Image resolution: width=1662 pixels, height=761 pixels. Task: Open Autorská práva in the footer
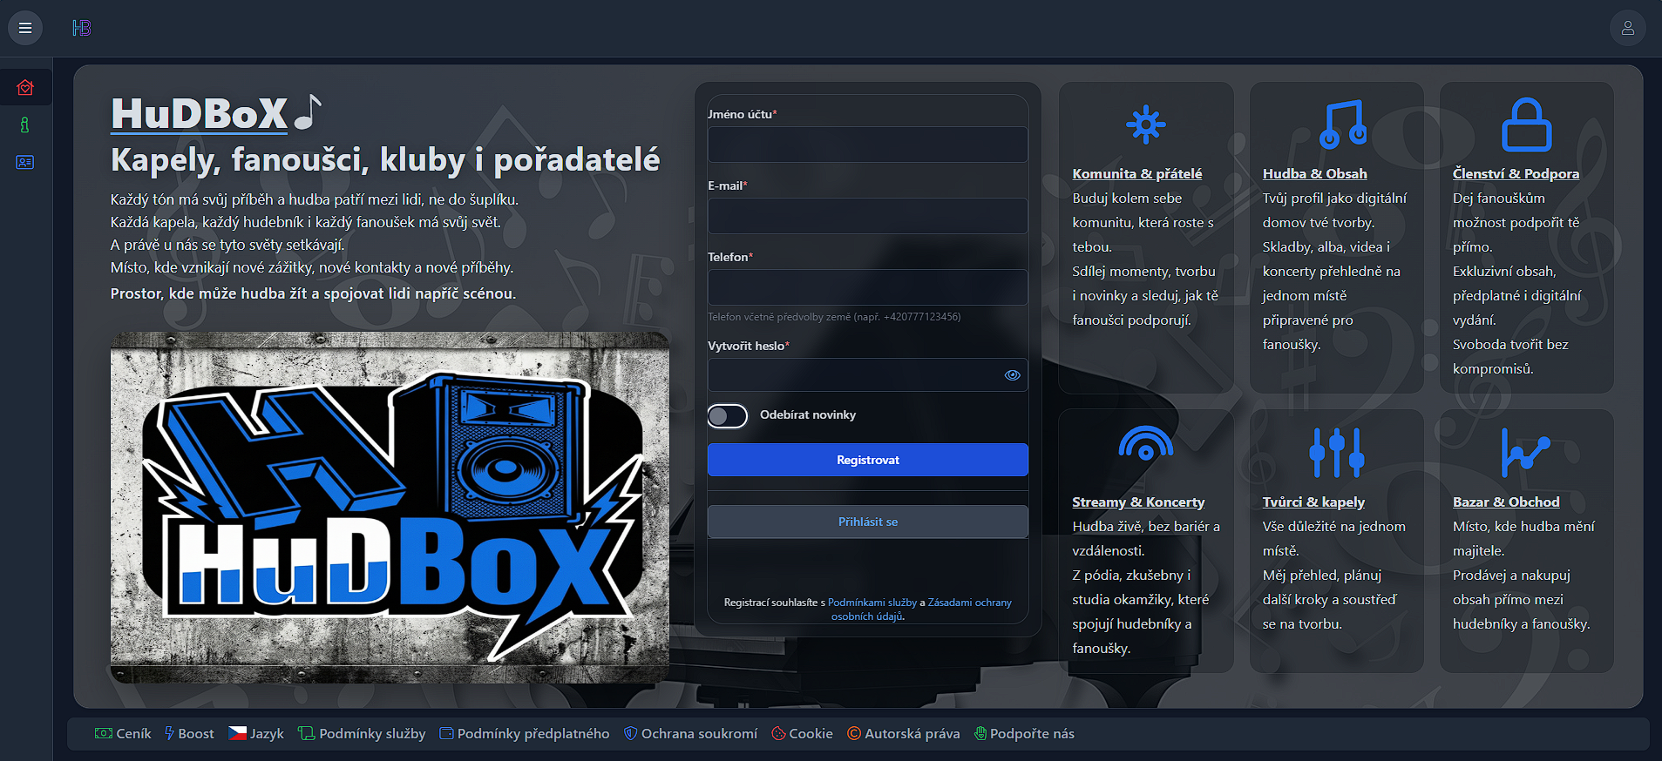tap(904, 733)
